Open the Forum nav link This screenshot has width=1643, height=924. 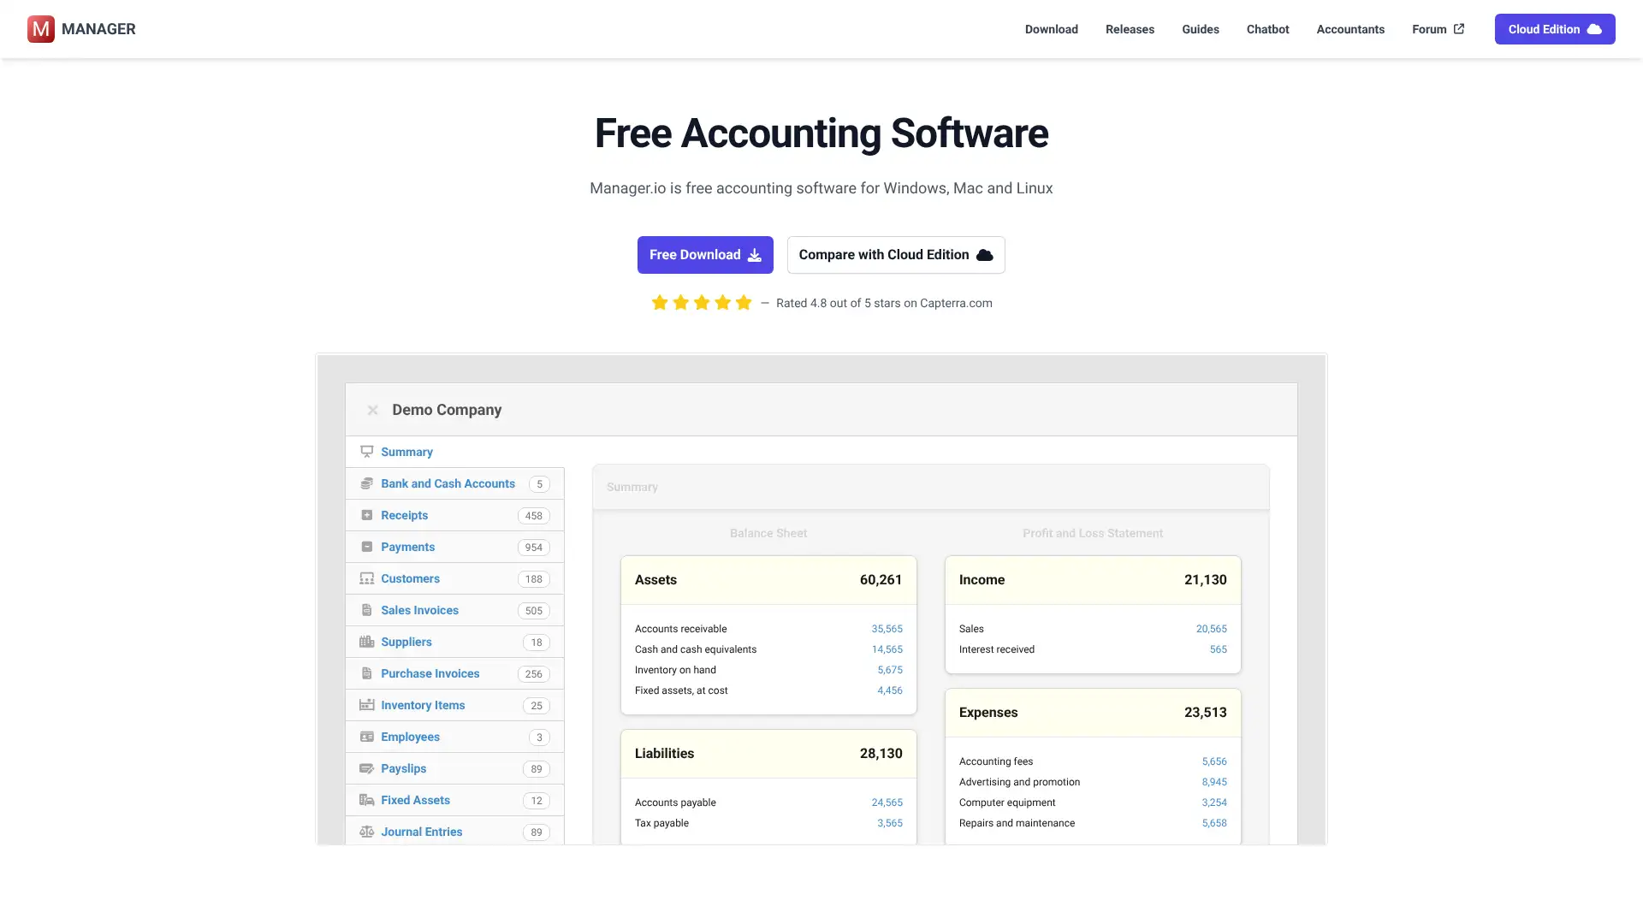tap(1438, 29)
